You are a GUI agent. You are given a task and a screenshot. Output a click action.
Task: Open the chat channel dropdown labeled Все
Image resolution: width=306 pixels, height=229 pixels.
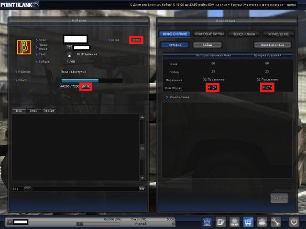(x=27, y=189)
